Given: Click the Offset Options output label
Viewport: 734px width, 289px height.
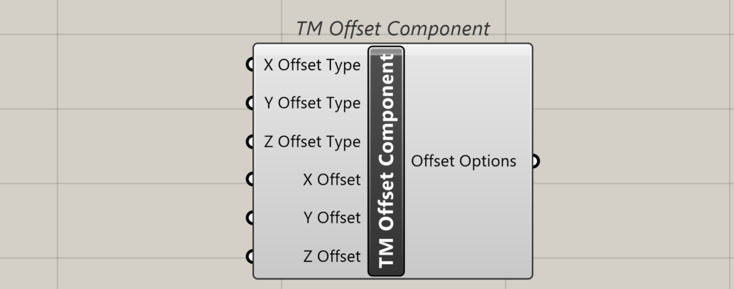Looking at the screenshot, I should 464,161.
